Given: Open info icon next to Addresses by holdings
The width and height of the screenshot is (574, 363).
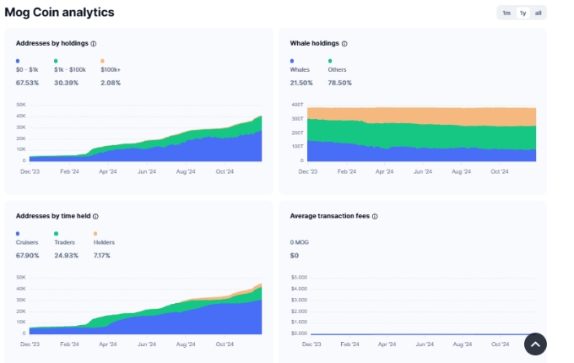Looking at the screenshot, I should pos(94,44).
